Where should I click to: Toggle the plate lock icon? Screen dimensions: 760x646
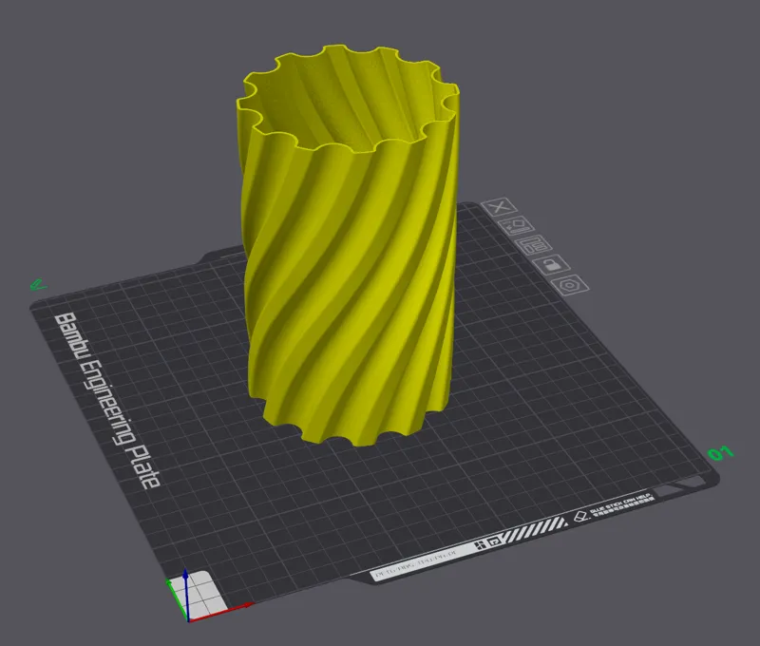tap(551, 265)
